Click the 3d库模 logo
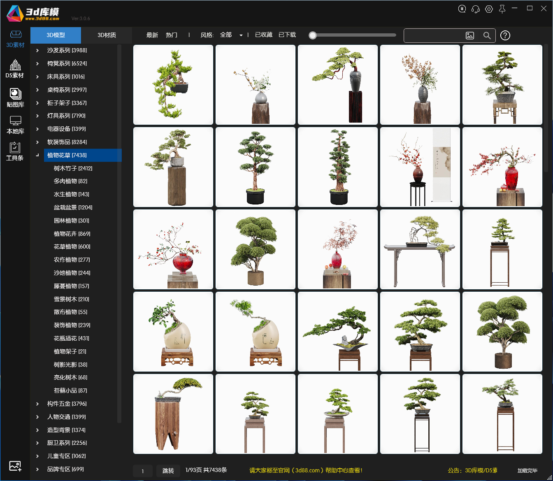Image resolution: width=553 pixels, height=481 pixels. pos(33,13)
